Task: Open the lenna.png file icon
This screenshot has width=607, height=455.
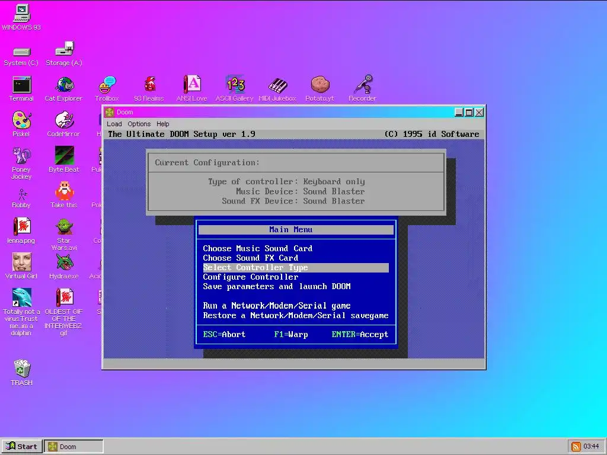Action: (21, 230)
